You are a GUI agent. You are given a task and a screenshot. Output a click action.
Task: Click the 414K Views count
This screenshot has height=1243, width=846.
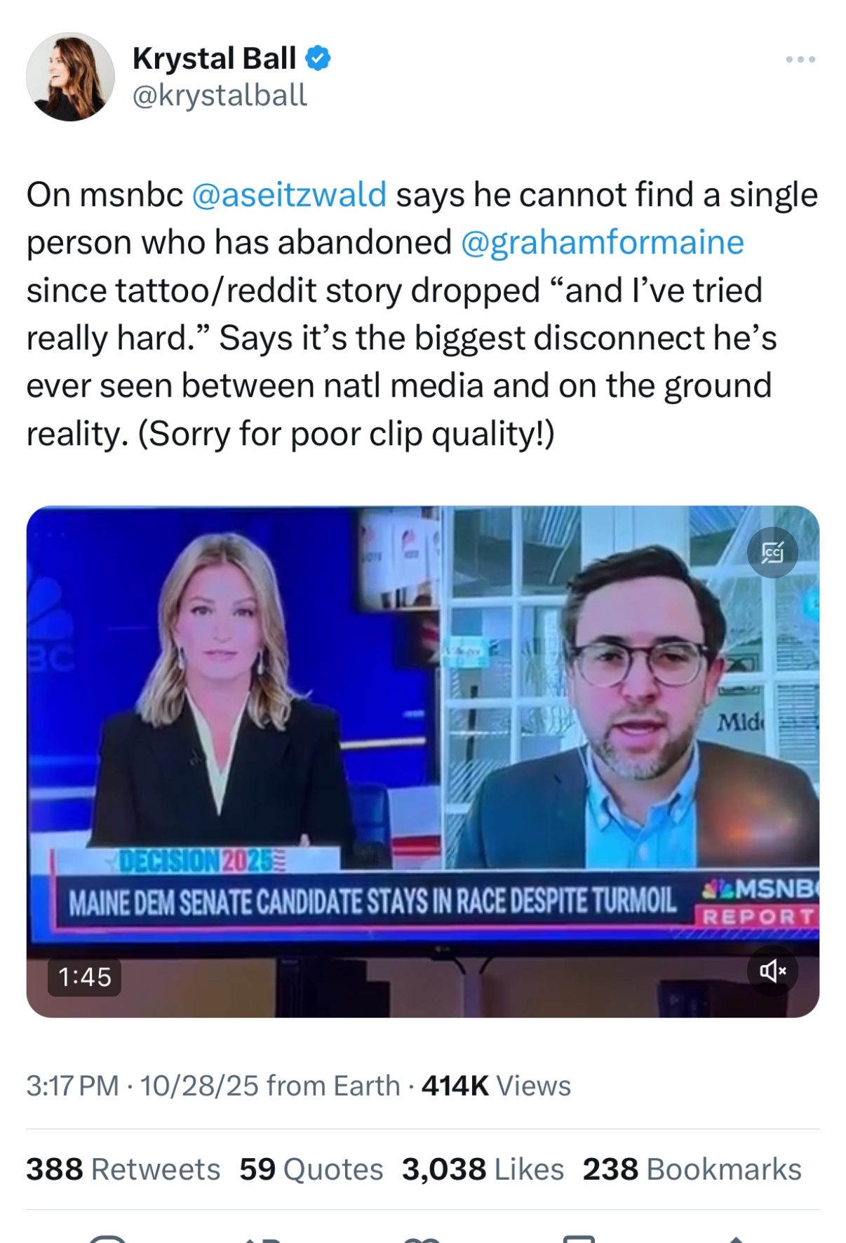point(496,1086)
